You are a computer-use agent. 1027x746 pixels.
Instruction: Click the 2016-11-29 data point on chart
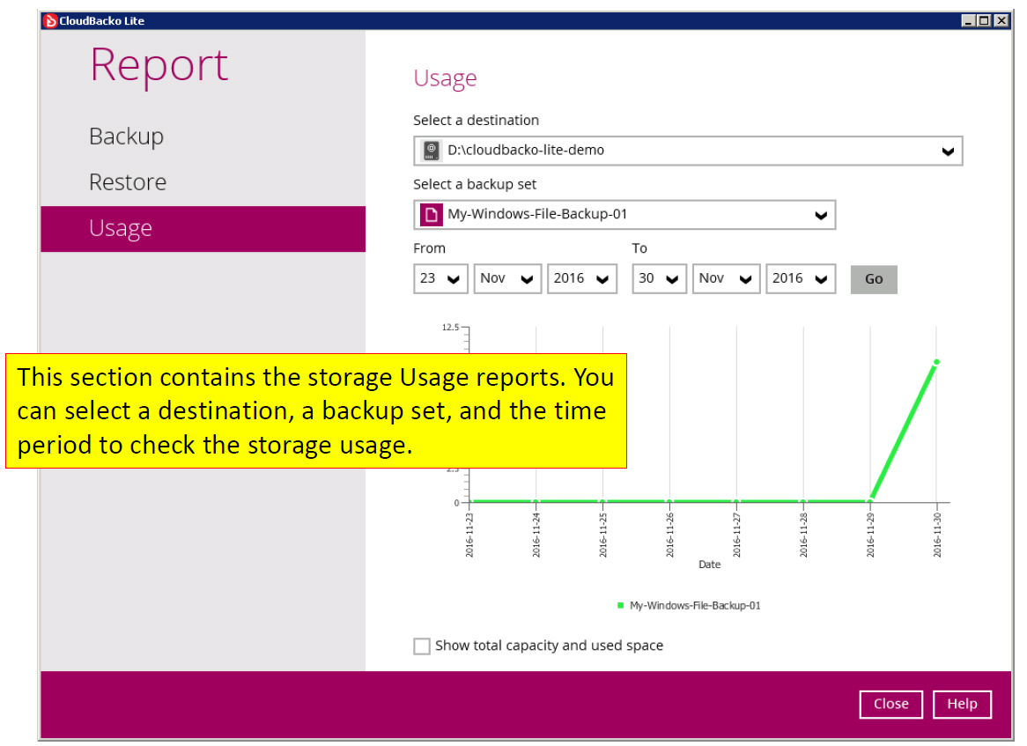tap(870, 502)
